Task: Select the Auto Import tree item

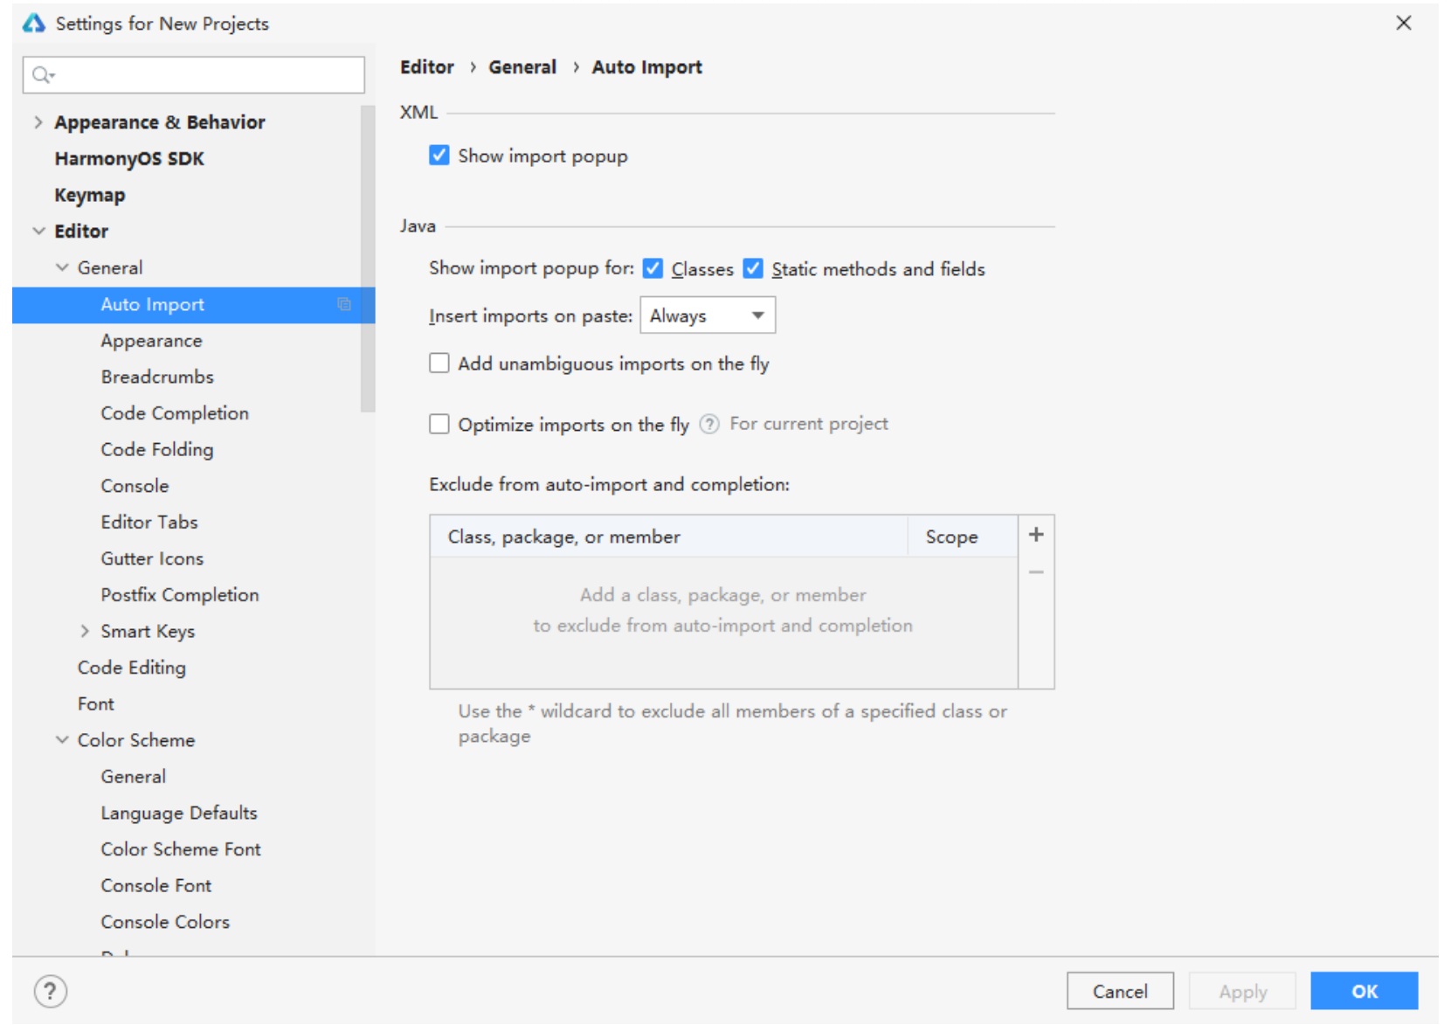Action: [193, 305]
